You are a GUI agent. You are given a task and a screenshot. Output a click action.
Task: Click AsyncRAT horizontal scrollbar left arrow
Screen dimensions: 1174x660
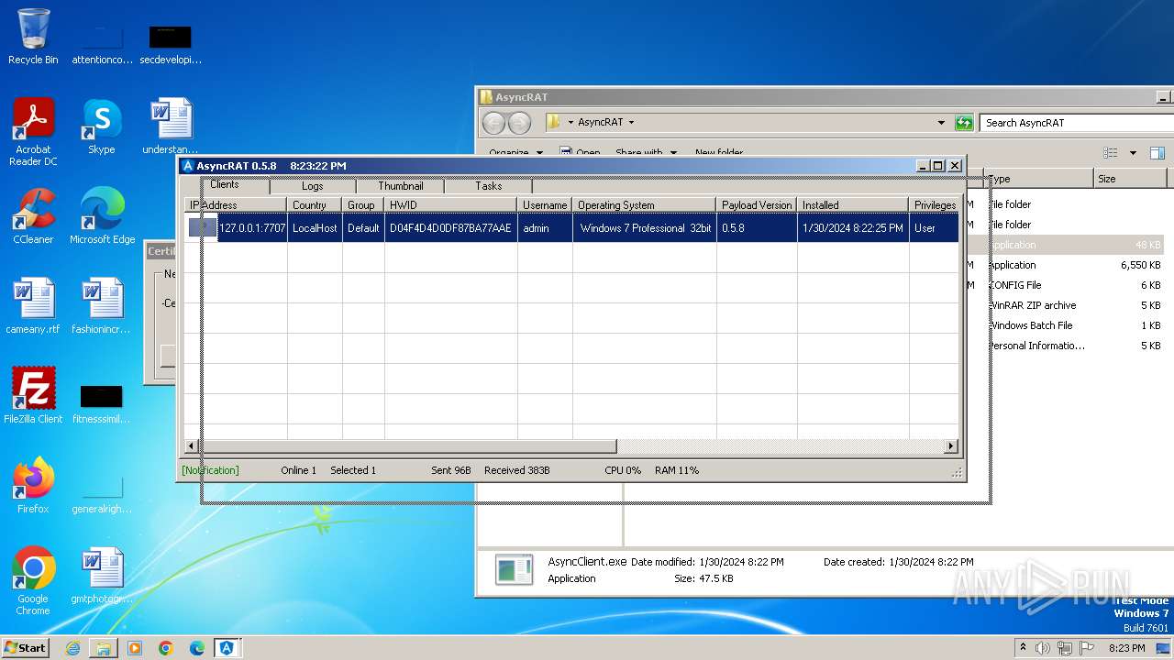pos(193,446)
